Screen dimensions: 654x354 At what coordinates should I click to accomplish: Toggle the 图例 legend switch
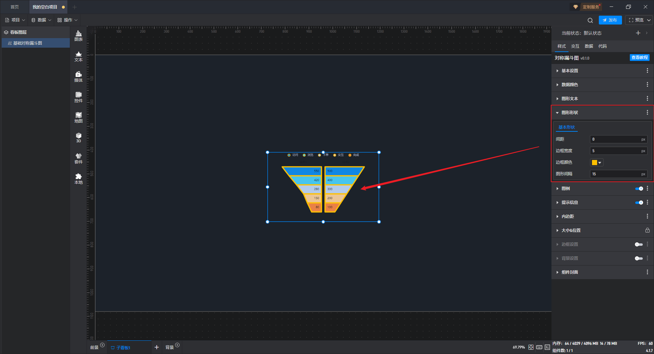639,189
